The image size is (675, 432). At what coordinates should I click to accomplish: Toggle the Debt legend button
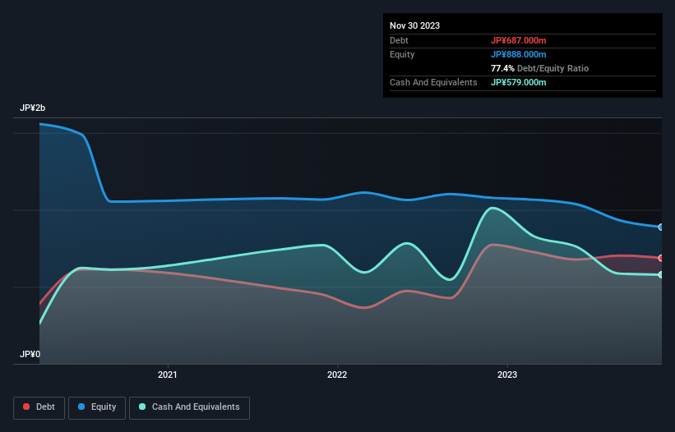[39, 407]
